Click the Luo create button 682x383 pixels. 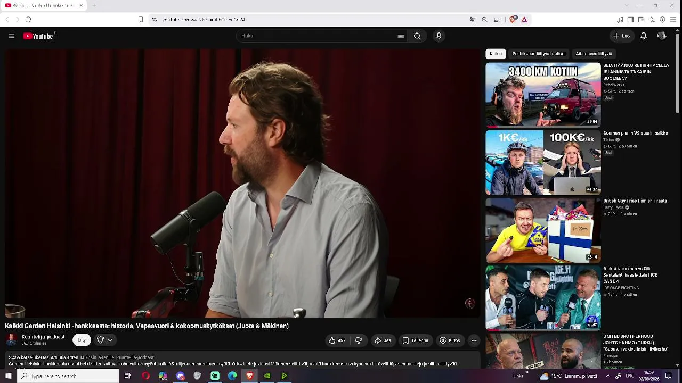[621, 36]
